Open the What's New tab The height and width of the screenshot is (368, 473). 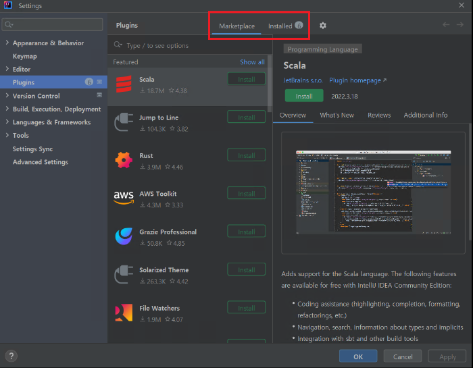pos(337,115)
